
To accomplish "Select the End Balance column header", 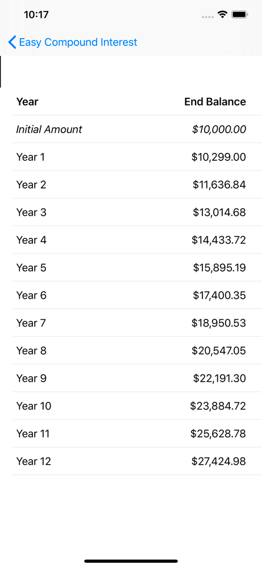I will pos(215,102).
